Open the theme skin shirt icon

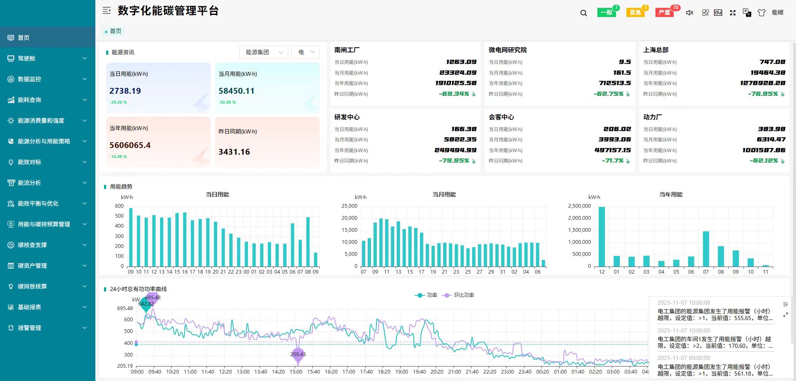pyautogui.click(x=762, y=13)
